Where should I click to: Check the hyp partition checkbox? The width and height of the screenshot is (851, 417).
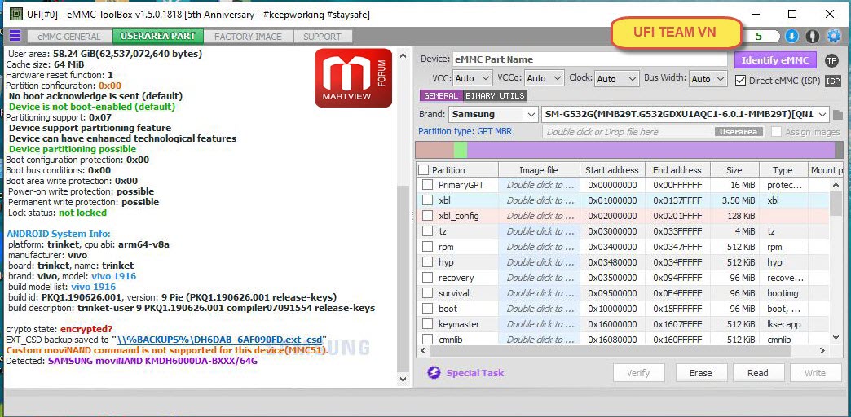428,262
